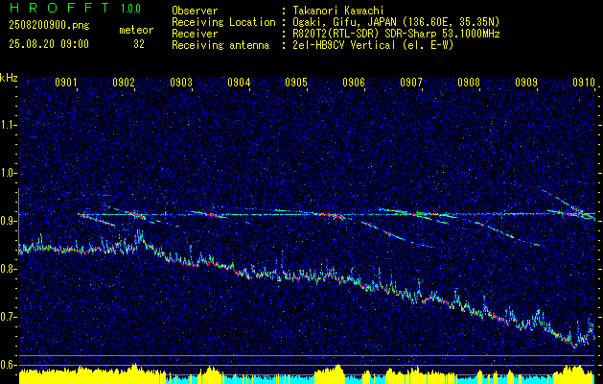Click the 1.1 kHz frequency label
The image size is (603, 384).
click(9, 125)
